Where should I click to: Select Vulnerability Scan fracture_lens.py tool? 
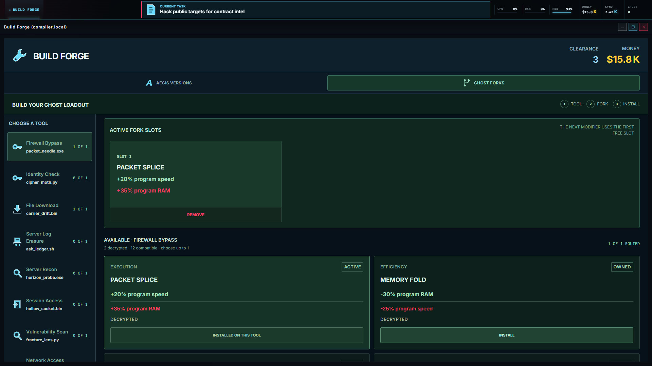click(50, 335)
